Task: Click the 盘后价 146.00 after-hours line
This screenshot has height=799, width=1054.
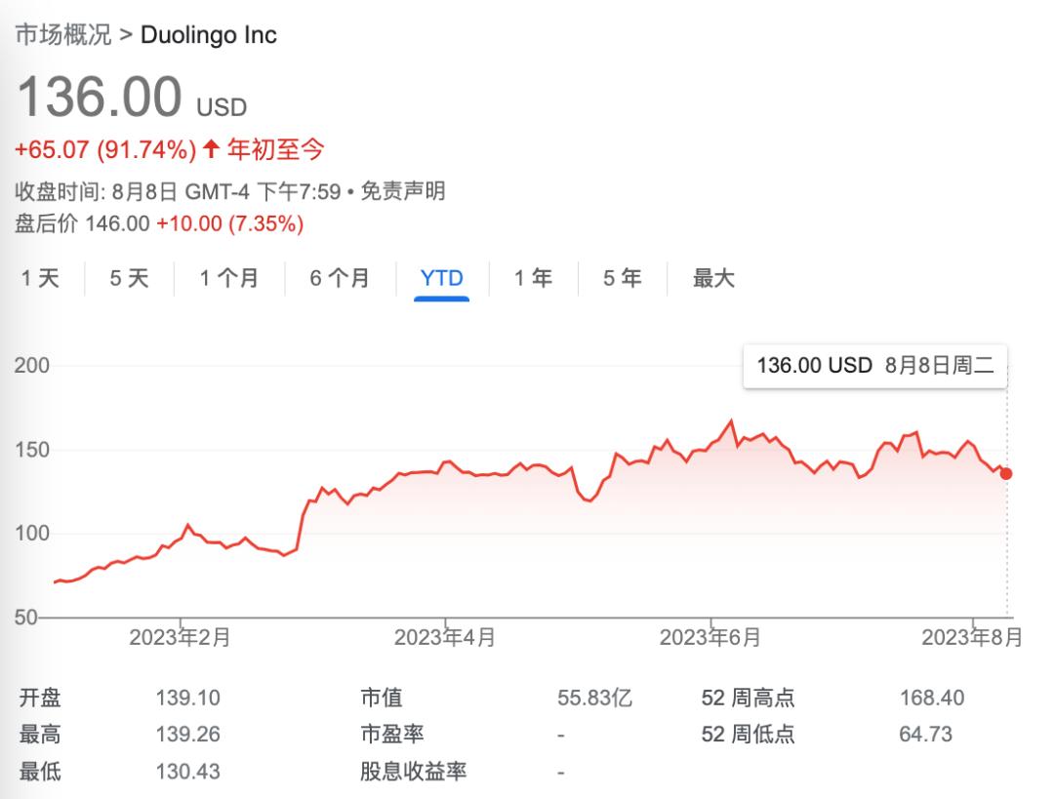Action: (159, 223)
